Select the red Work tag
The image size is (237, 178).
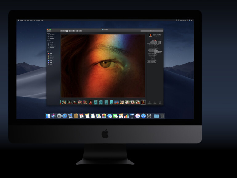coord(50,53)
